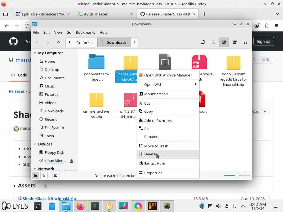Choose Delete from context menu
Screen dimensions: 283x212
pyautogui.click(x=168, y=154)
